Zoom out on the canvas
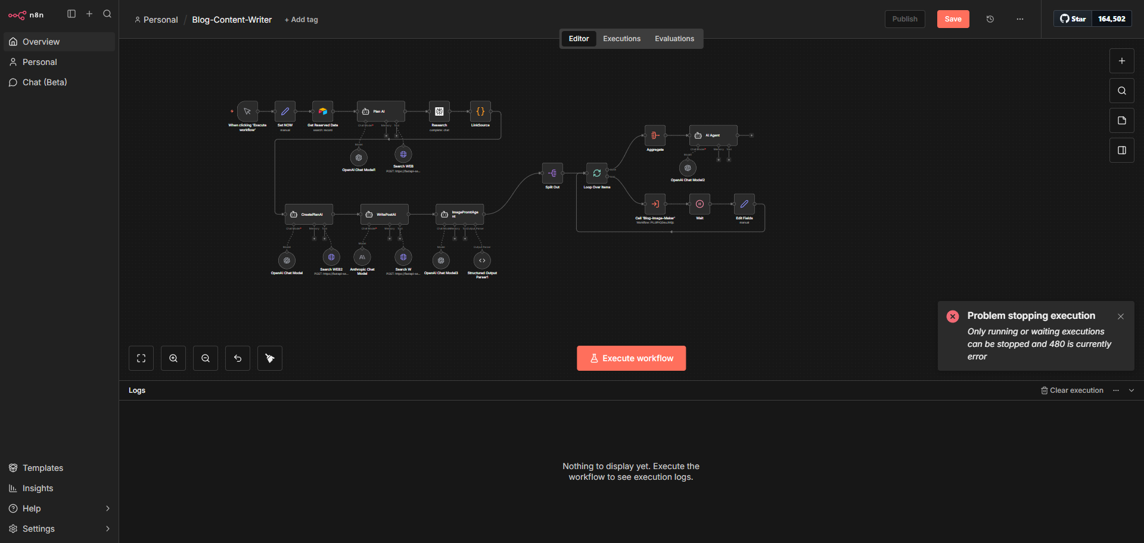The width and height of the screenshot is (1144, 543). [x=206, y=358]
